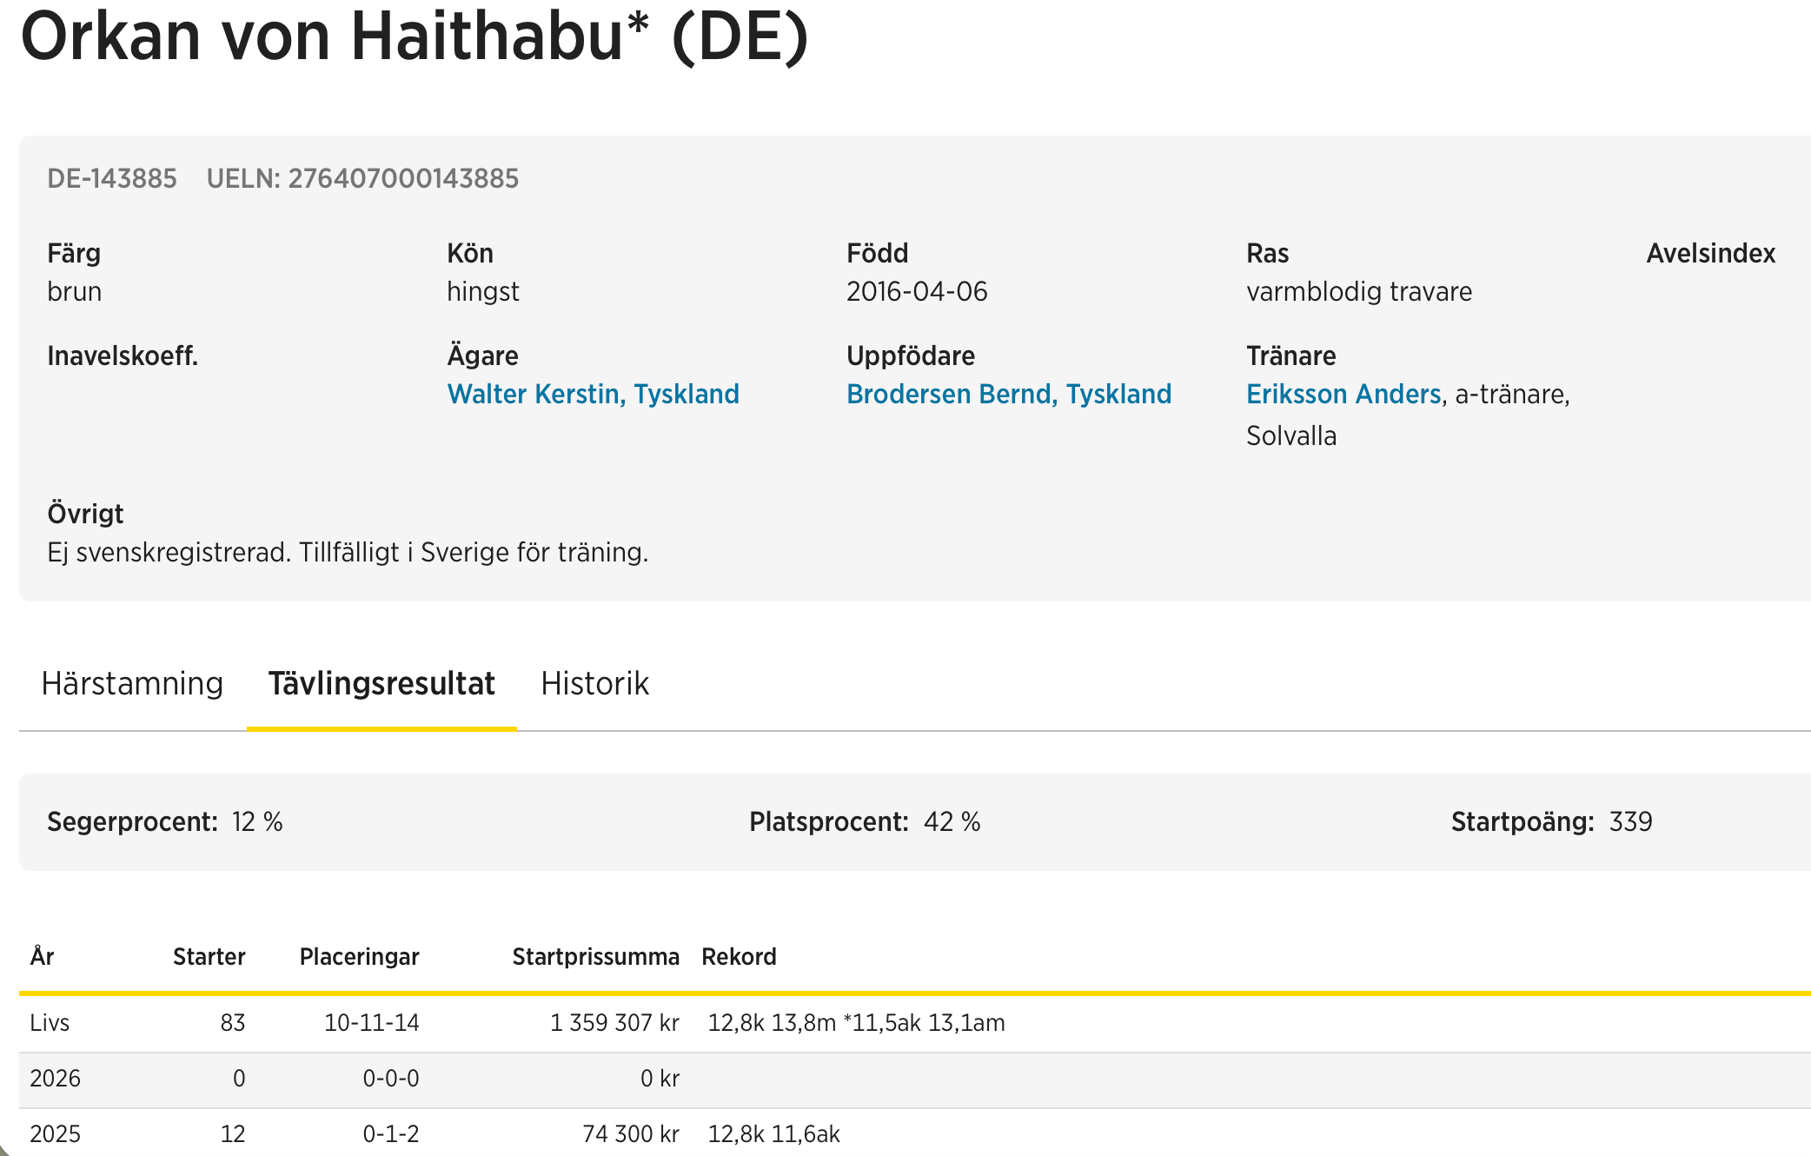
Task: Click the Segerprocent 12 % statistic
Action: (165, 822)
